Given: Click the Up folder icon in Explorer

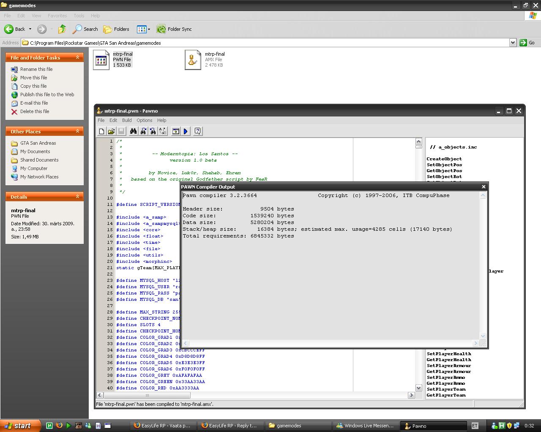Looking at the screenshot, I should pos(62,29).
